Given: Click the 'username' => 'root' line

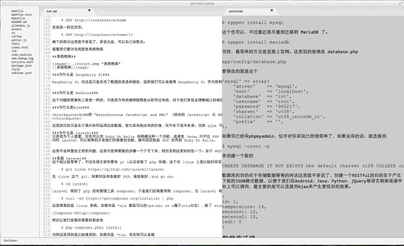Looking at the screenshot, I should (x=263, y=101).
